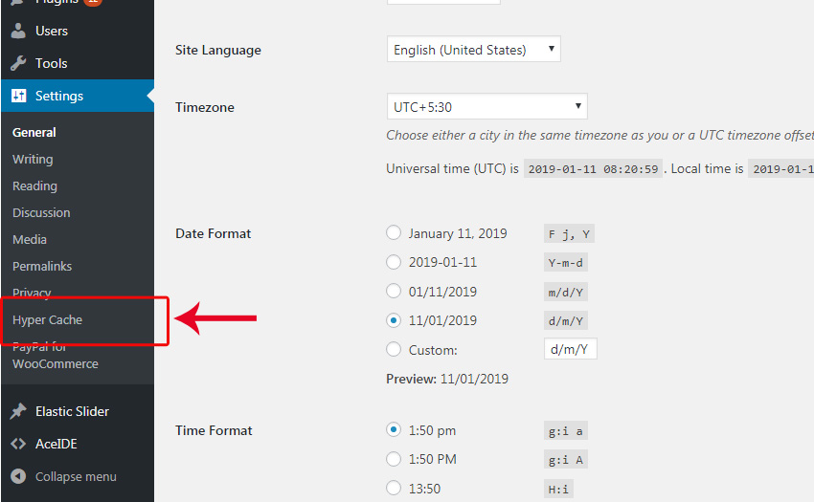Viewport: 814px width, 502px height.
Task: Click the Elastic Slider pin icon
Action: pyautogui.click(x=18, y=411)
